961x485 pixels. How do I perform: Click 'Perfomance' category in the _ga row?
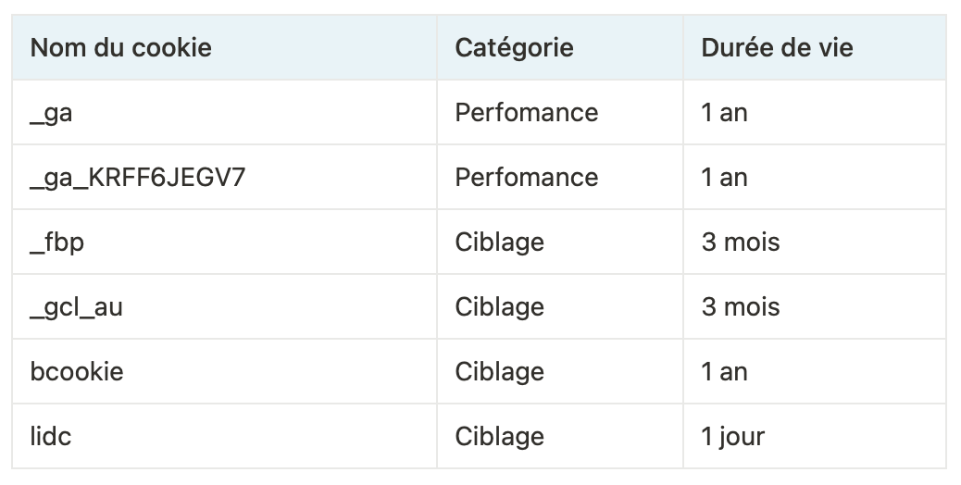tap(526, 113)
